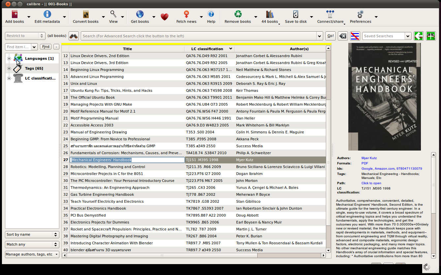The width and height of the screenshot is (441, 275).
Task: Open Convert books dropdown arrow
Action: (103, 17)
